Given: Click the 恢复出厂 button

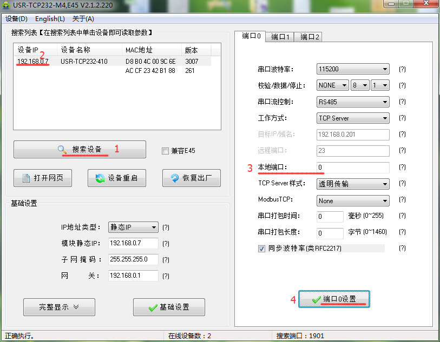Looking at the screenshot, I should click(192, 178).
